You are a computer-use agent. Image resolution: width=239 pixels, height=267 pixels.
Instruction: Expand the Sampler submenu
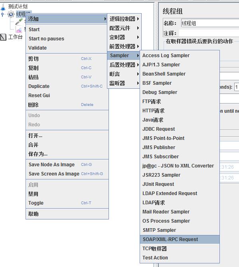[x=124, y=56]
